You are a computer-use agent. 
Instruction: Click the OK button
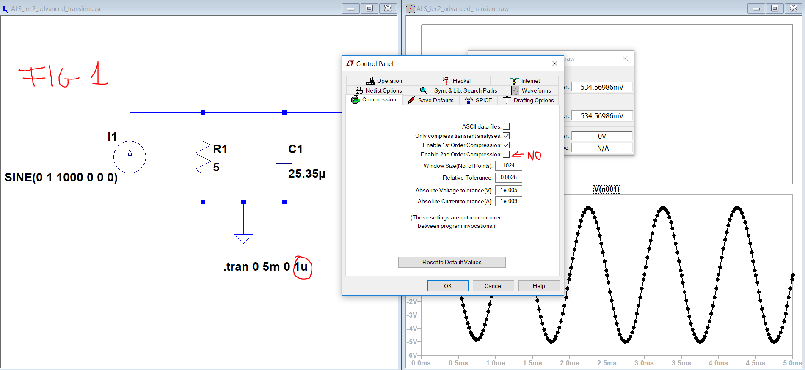pos(447,286)
